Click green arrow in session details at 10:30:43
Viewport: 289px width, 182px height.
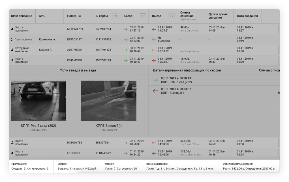(x=155, y=80)
